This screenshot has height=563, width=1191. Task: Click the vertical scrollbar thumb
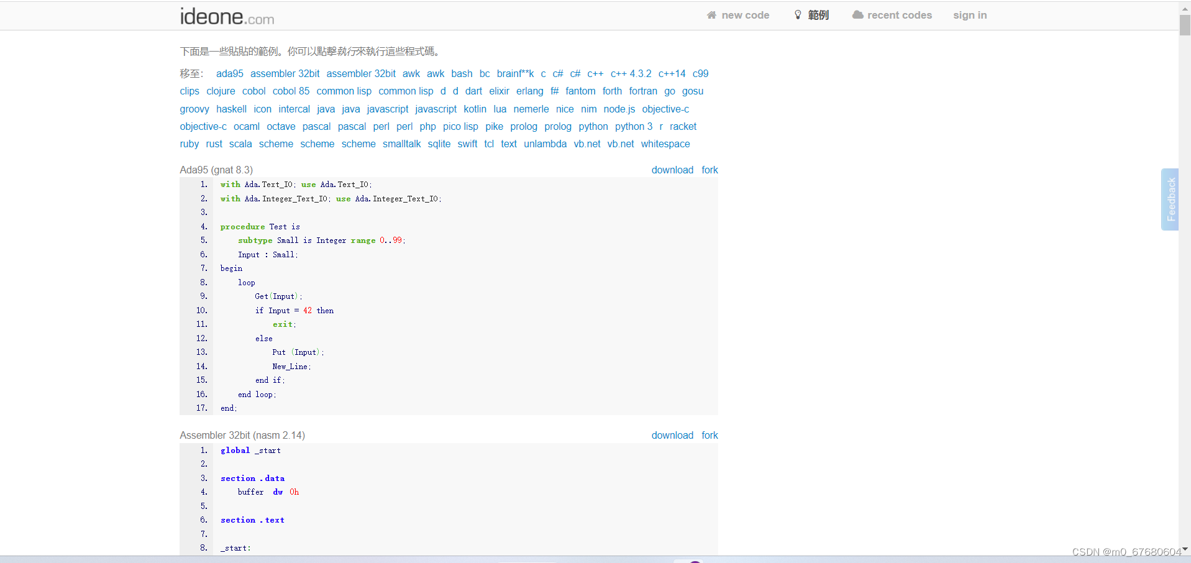coord(1185,25)
